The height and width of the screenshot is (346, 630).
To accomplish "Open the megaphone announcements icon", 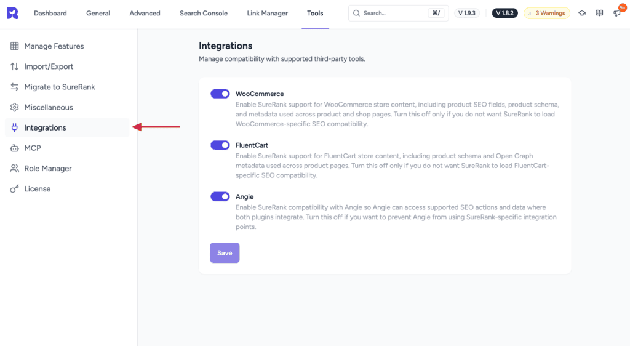I will [616, 14].
